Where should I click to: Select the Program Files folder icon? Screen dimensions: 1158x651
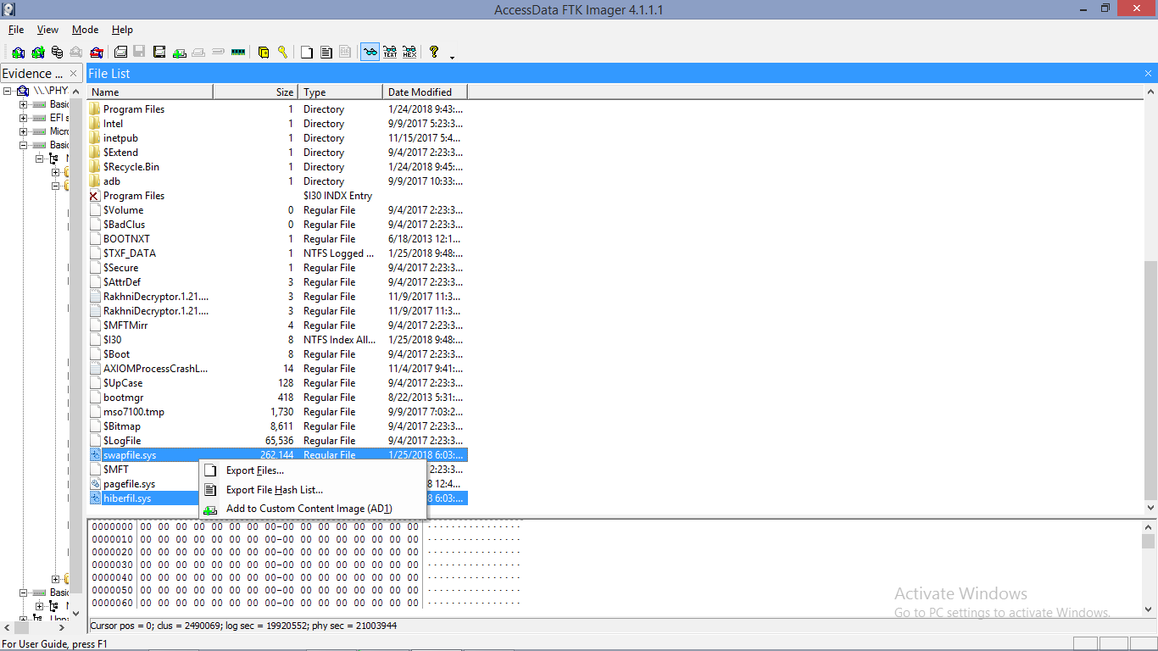coord(95,109)
